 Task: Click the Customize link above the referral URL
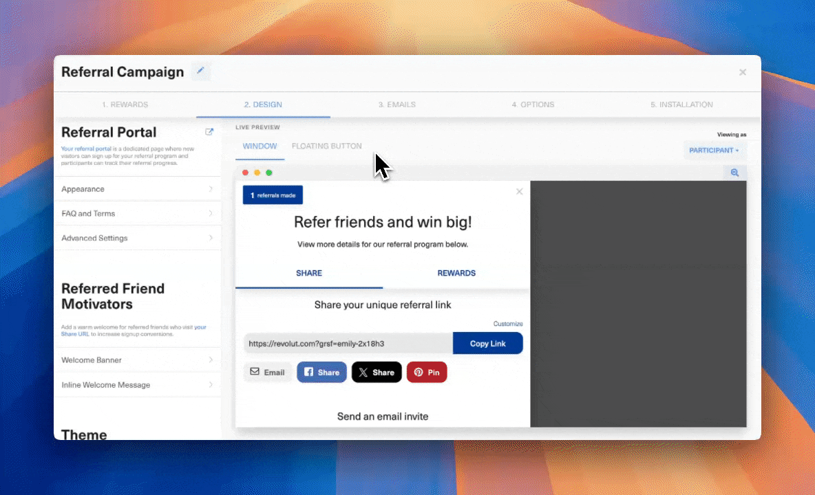point(508,323)
